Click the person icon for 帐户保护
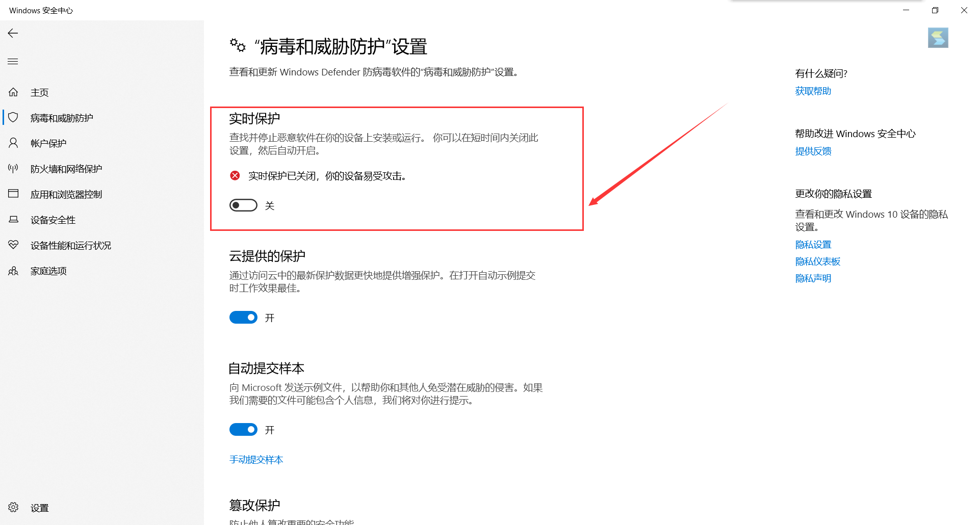The height and width of the screenshot is (525, 979). (x=13, y=143)
